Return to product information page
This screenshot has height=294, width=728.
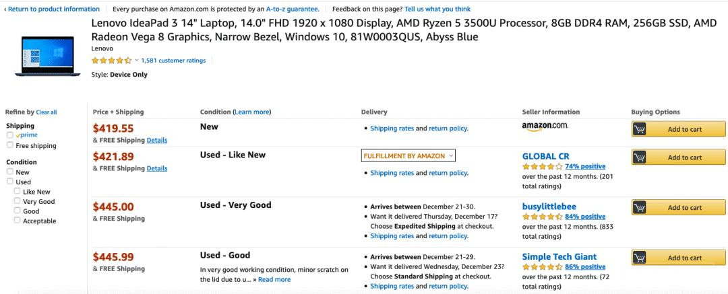click(x=53, y=9)
